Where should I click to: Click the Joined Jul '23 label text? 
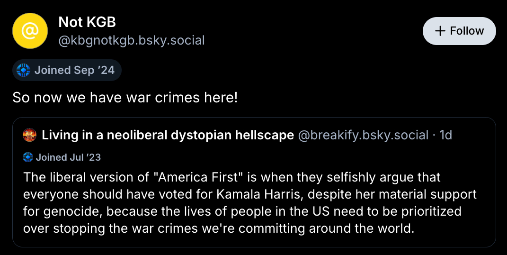[x=68, y=157]
